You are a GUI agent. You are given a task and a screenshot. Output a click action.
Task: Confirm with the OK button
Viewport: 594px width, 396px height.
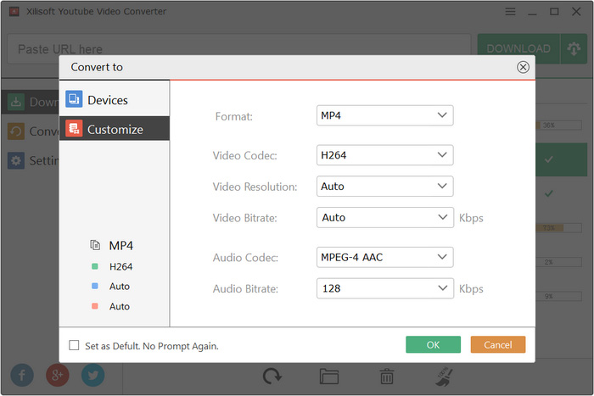(433, 344)
